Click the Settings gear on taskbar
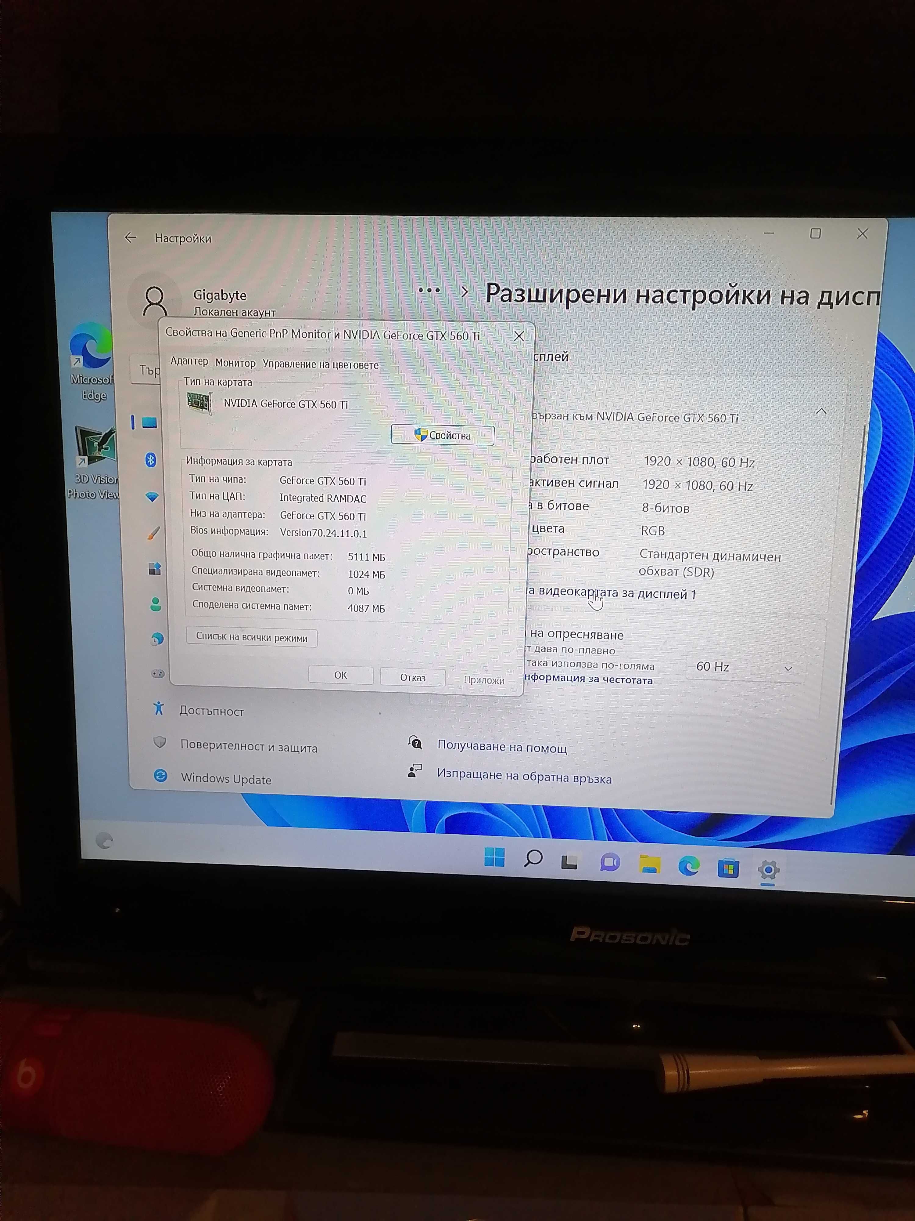This screenshot has width=915, height=1221. (768, 871)
